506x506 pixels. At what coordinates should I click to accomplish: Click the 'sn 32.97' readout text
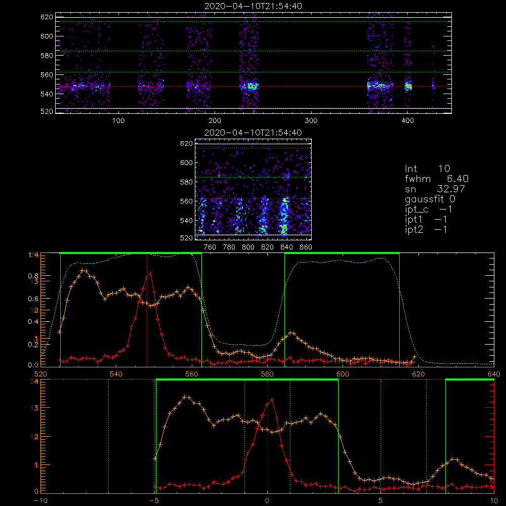[435, 189]
